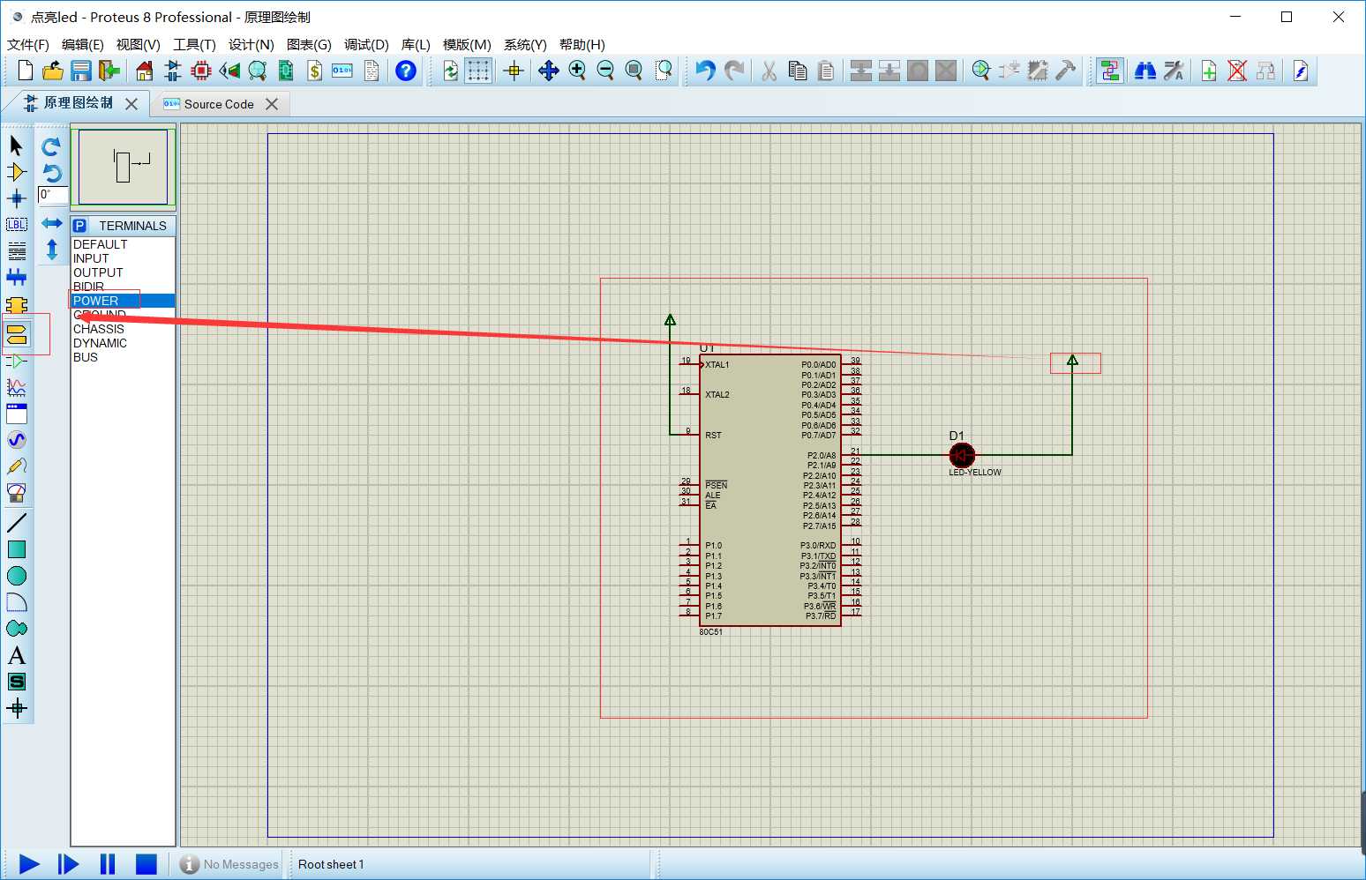Open Graph Mode tool

16,387
